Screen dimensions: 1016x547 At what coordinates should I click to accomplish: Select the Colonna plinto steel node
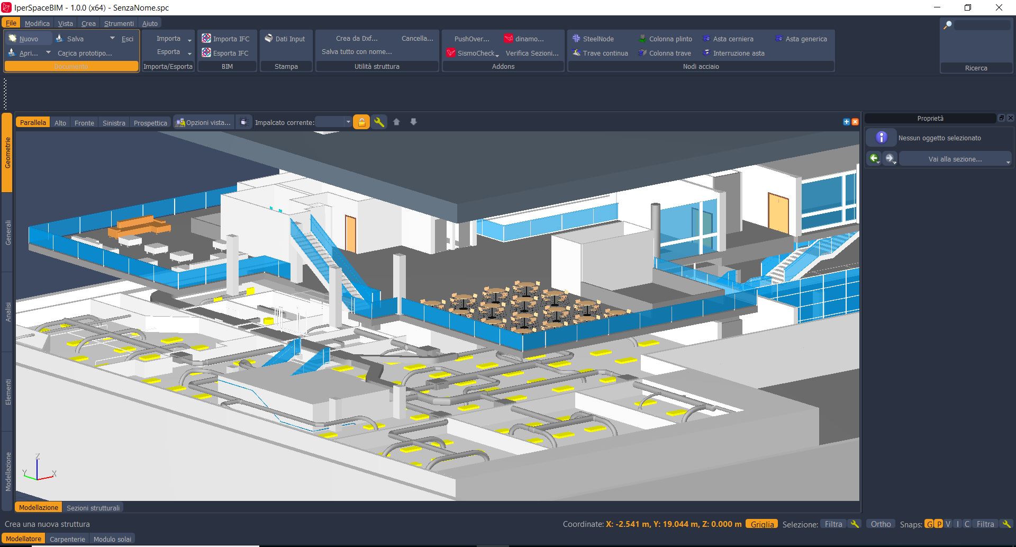click(x=665, y=39)
